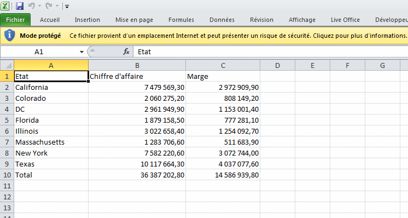Switch to the Live Office tab
The width and height of the screenshot is (408, 218).
(345, 20)
